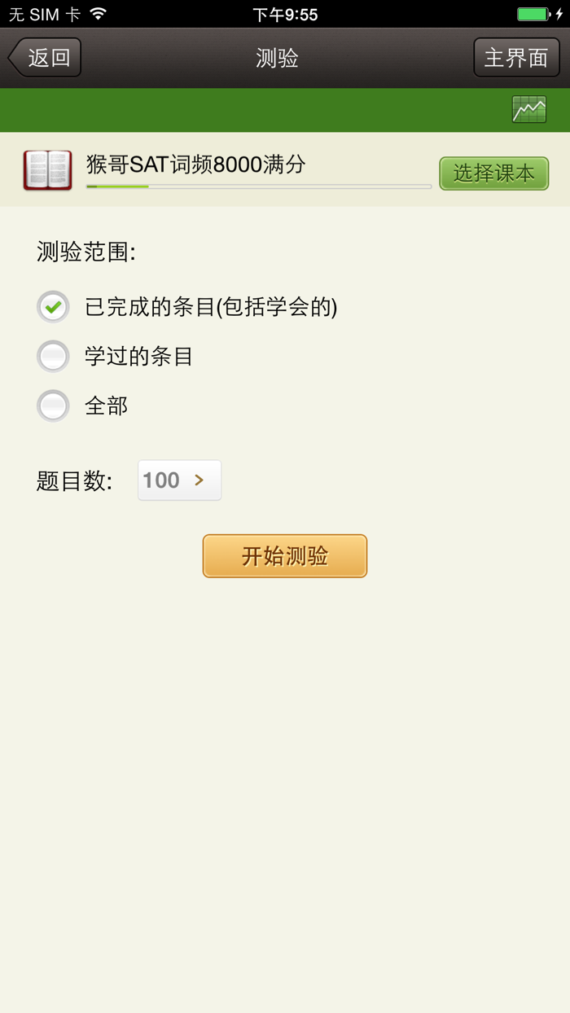Go to 主界面 main screen
The width and height of the screenshot is (570, 1013).
pyautogui.click(x=516, y=57)
